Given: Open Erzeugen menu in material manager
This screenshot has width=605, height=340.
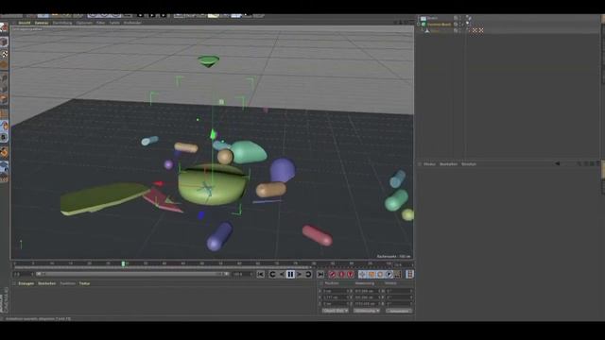Looking at the screenshot, I should pos(26,283).
